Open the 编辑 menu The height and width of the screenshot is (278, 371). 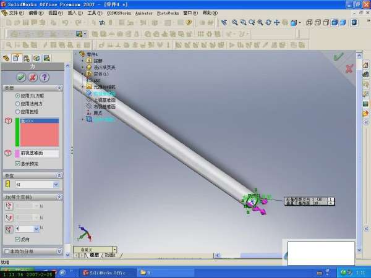(36, 13)
